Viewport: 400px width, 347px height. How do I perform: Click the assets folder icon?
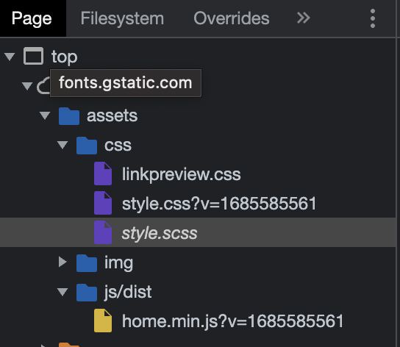69,116
